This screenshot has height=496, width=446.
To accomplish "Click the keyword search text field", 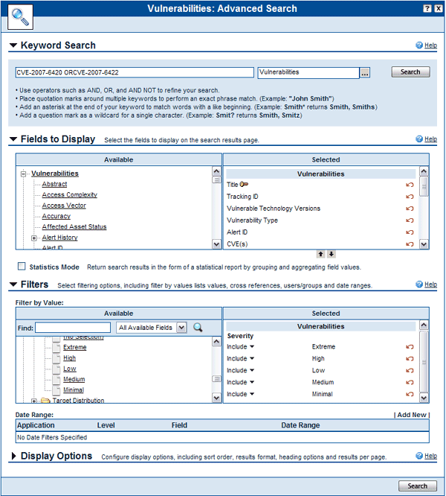I will point(135,72).
